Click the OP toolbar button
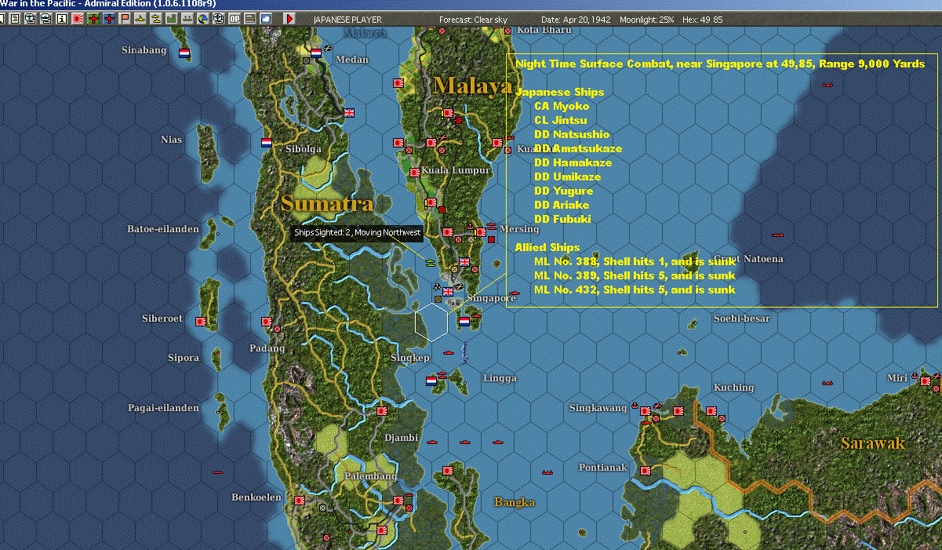The height and width of the screenshot is (550, 942). [235, 18]
